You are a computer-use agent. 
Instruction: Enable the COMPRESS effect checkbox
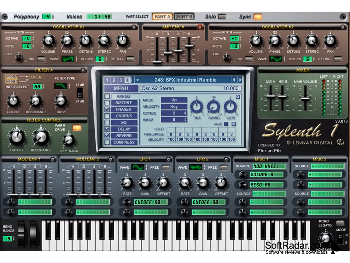point(107,142)
